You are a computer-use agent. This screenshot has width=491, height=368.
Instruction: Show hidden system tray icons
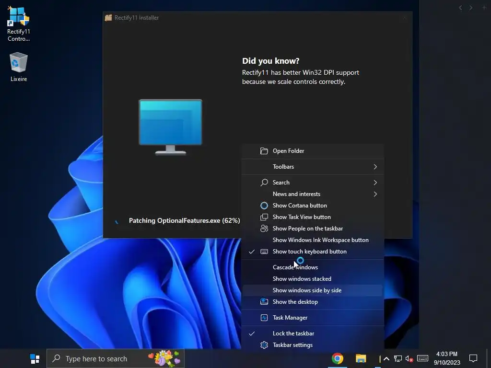coord(386,358)
